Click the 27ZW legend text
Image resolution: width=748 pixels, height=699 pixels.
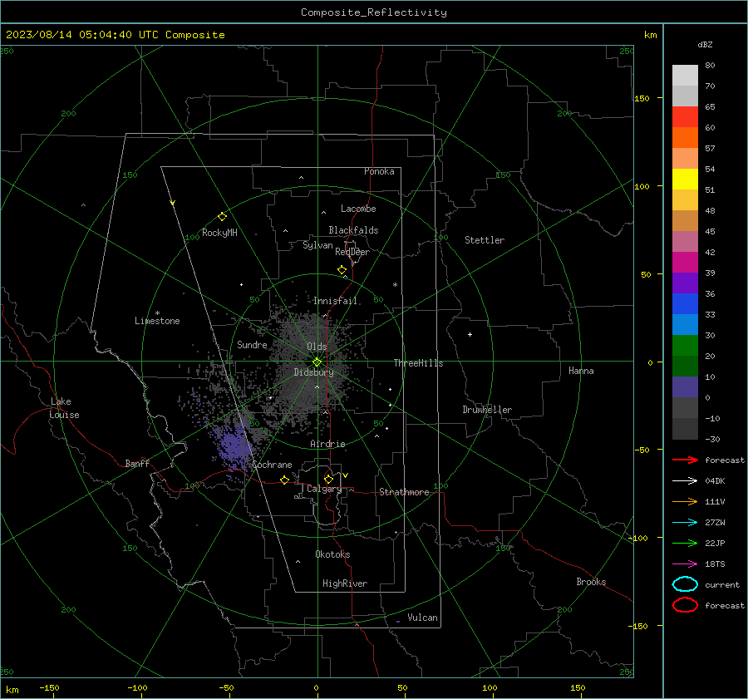(715, 523)
